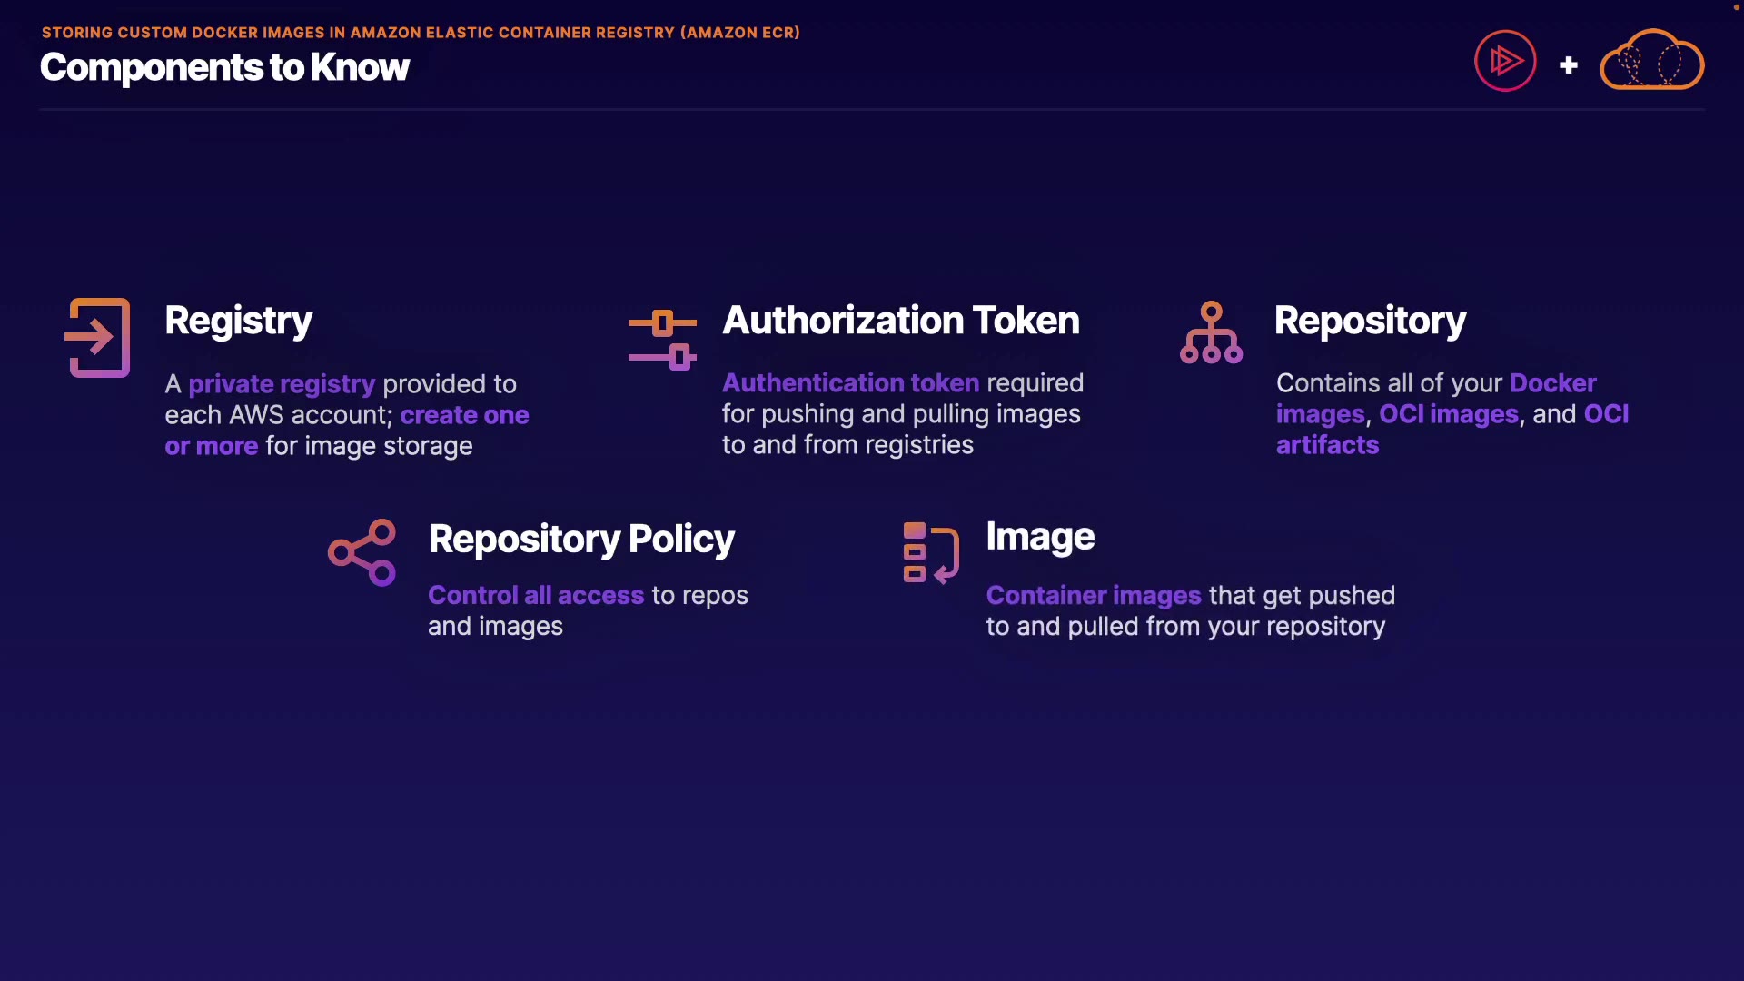Image resolution: width=1744 pixels, height=981 pixels.
Task: Click the "Image" heading
Action: click(x=1040, y=537)
